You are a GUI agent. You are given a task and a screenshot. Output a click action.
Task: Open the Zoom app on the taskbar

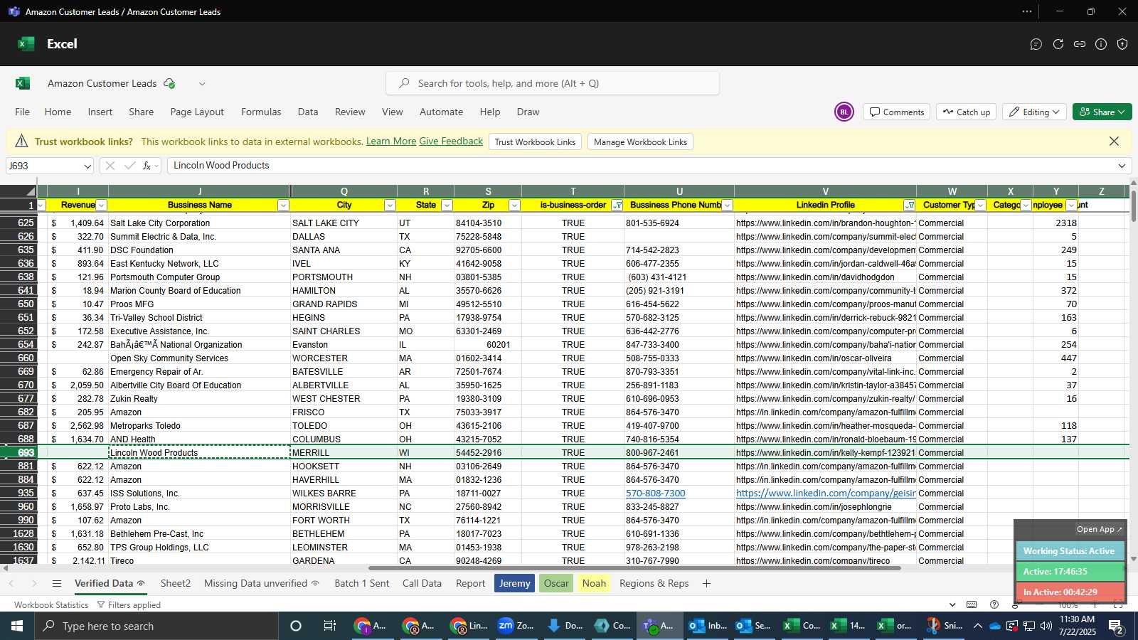tap(516, 626)
